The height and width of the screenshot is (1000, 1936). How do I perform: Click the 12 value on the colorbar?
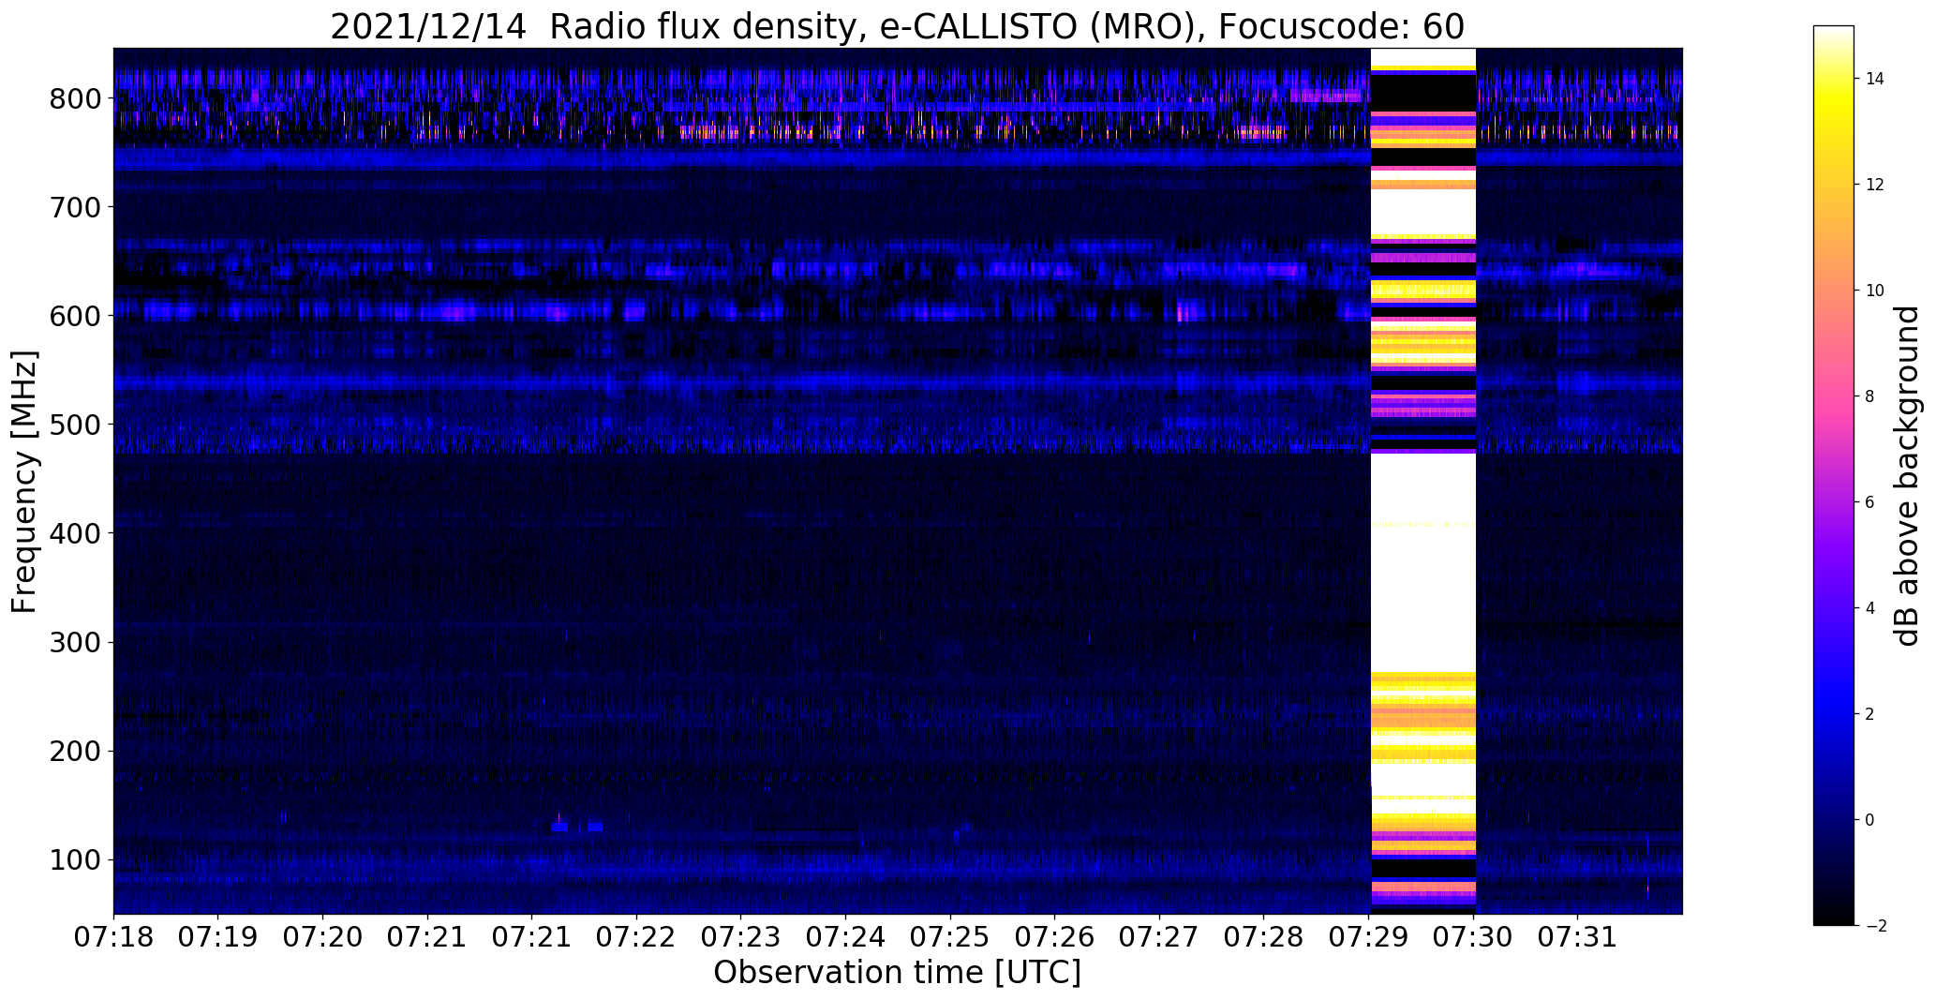[x=1875, y=185]
